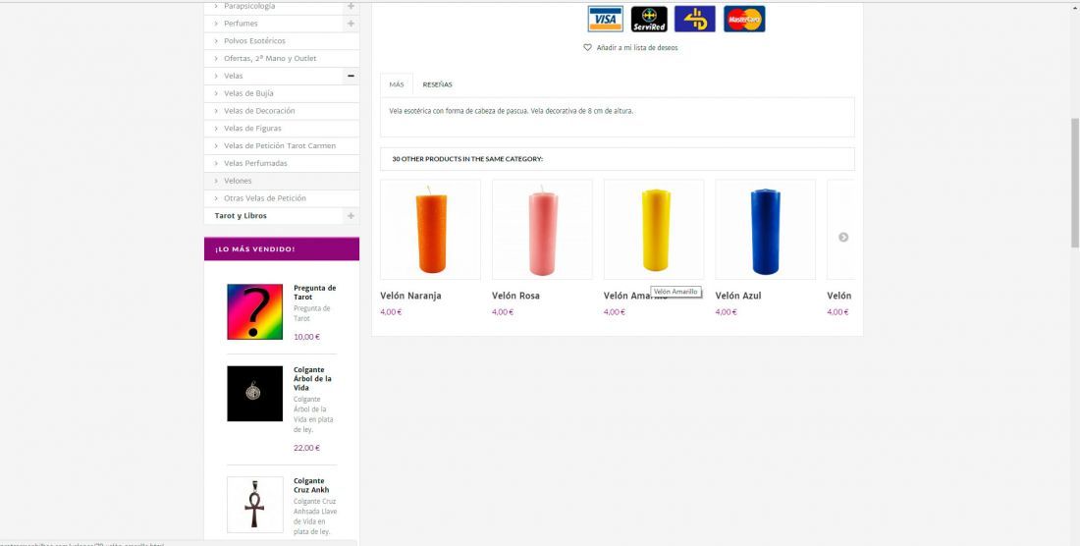Open the Colgante Cruz Ankh image
This screenshot has height=546, width=1080.
[x=254, y=504]
